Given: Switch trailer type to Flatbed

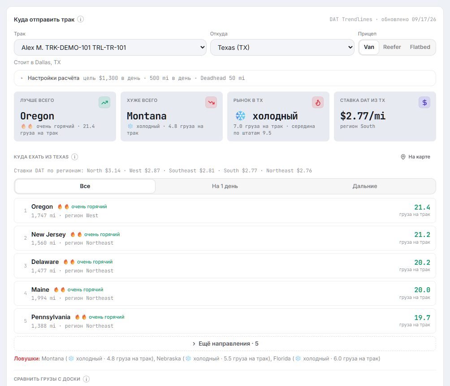Looking at the screenshot, I should pos(420,47).
